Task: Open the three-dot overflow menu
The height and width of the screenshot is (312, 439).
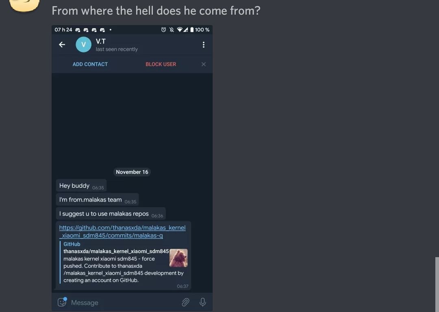Action: coord(204,45)
